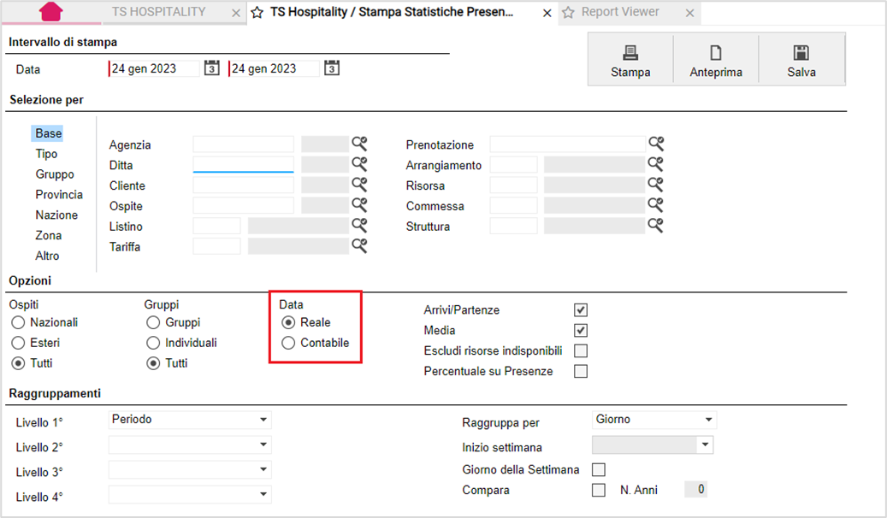Select Contabile date radio option
This screenshot has height=518, width=887.
[x=288, y=343]
